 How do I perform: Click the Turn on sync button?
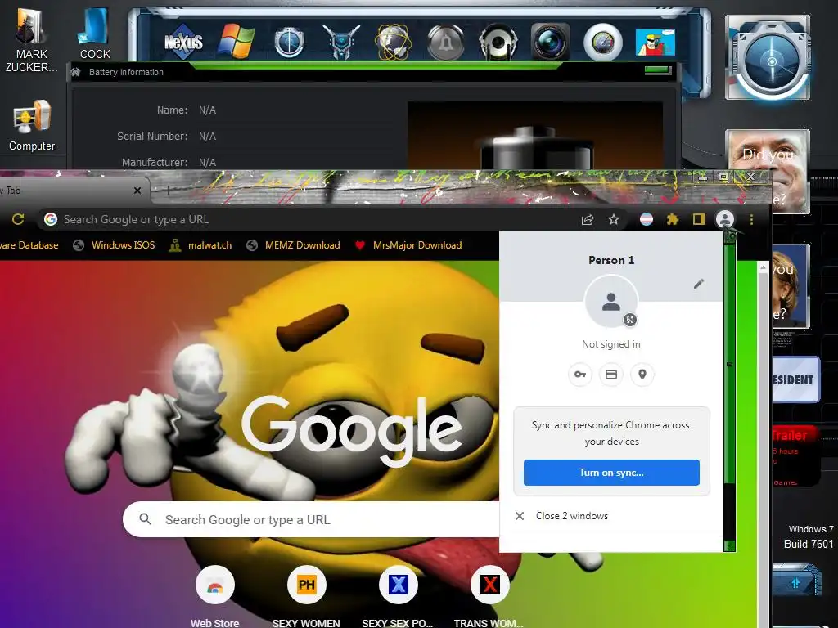click(x=611, y=473)
